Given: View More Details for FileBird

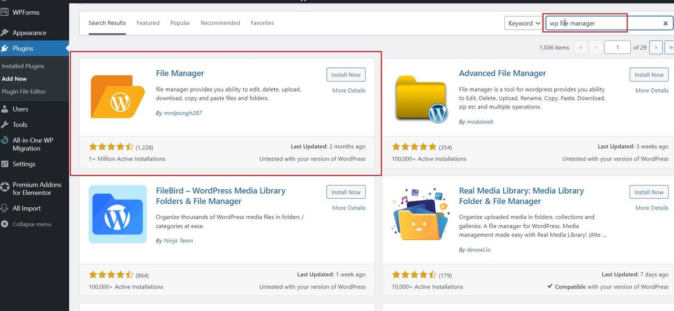Looking at the screenshot, I should click(349, 208).
